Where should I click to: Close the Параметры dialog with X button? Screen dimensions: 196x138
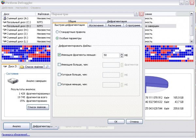[x=141, y=14]
